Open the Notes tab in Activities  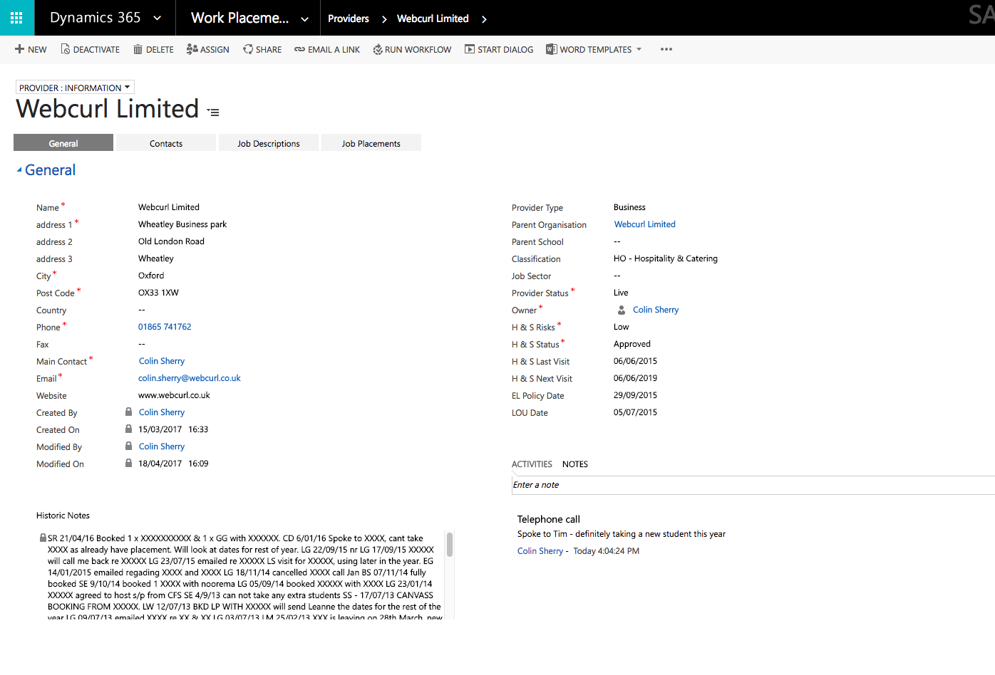(x=574, y=464)
